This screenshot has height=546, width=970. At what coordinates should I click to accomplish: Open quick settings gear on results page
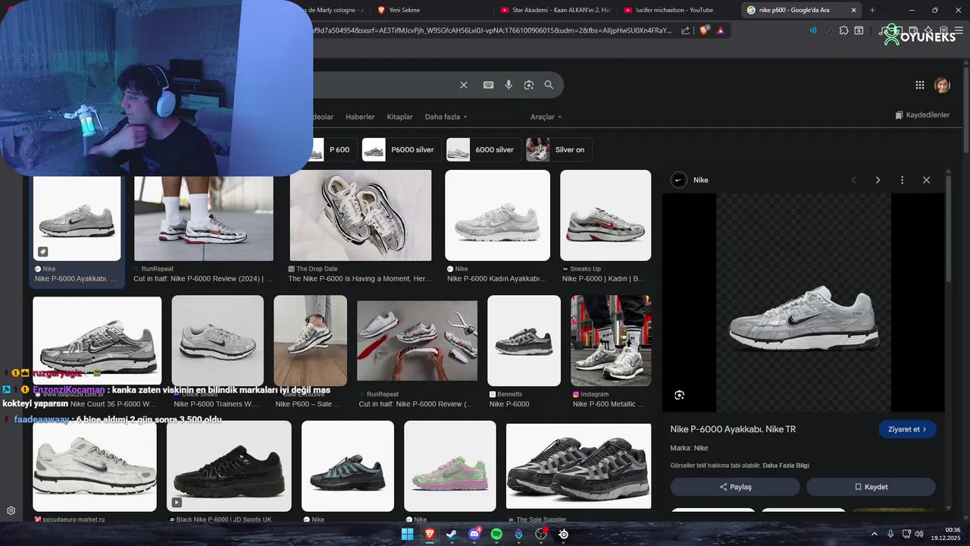pos(11,510)
